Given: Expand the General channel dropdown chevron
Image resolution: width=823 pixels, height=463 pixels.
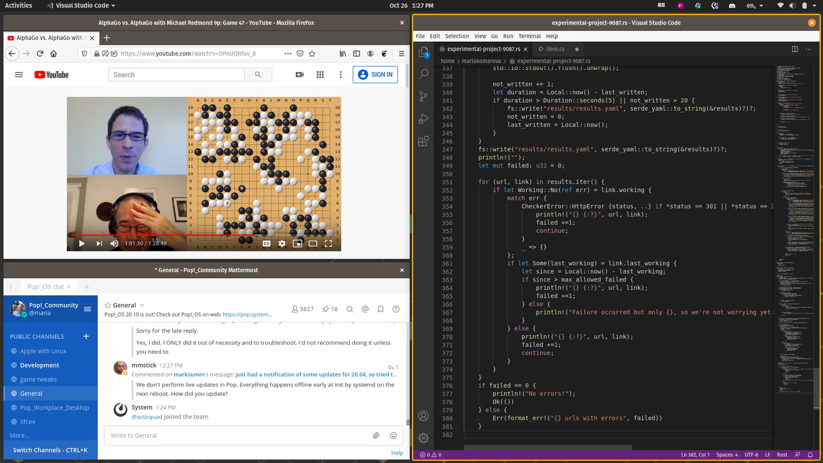Looking at the screenshot, I should tap(142, 305).
